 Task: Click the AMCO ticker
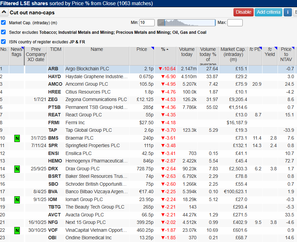(x=55, y=84)
